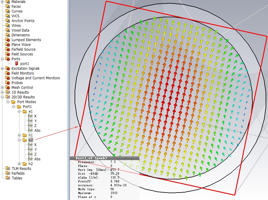Click the Tables folder icon
This screenshot has height=200, width=268.
coord(8,178)
